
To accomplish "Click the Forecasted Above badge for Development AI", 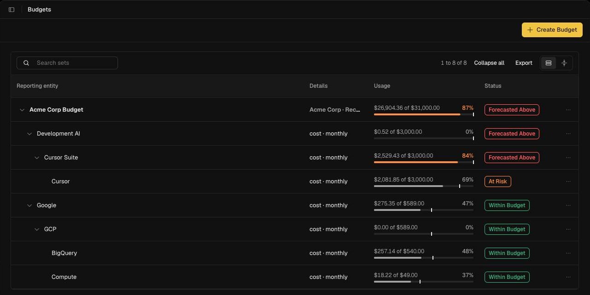I will [512, 134].
